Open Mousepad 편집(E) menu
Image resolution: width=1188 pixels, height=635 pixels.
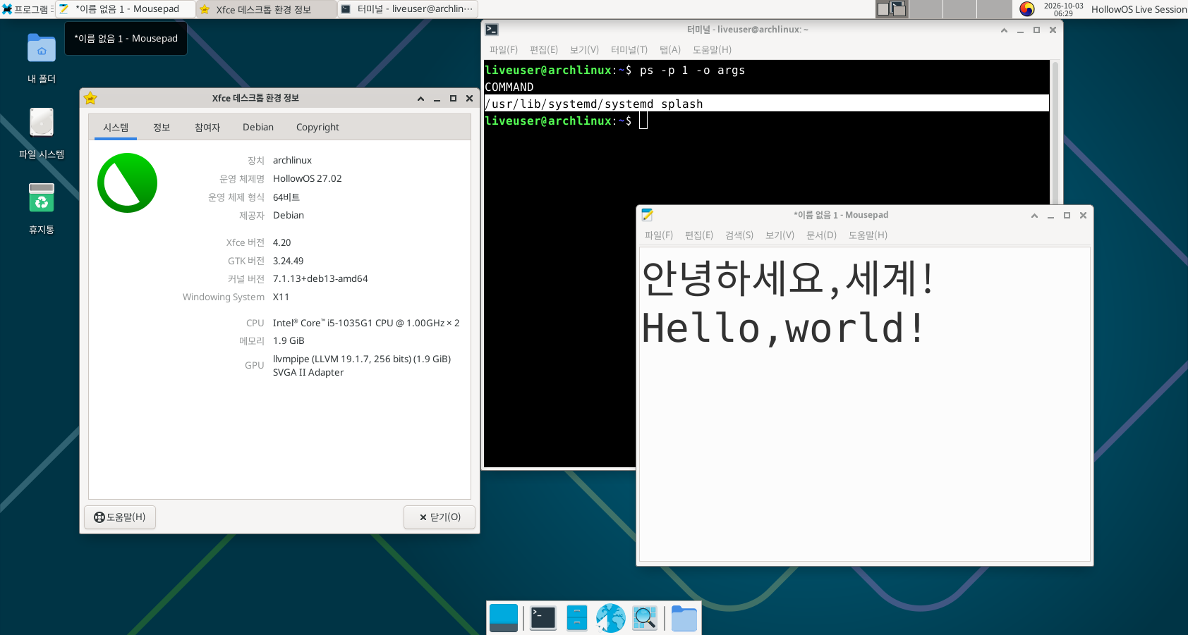click(699, 235)
